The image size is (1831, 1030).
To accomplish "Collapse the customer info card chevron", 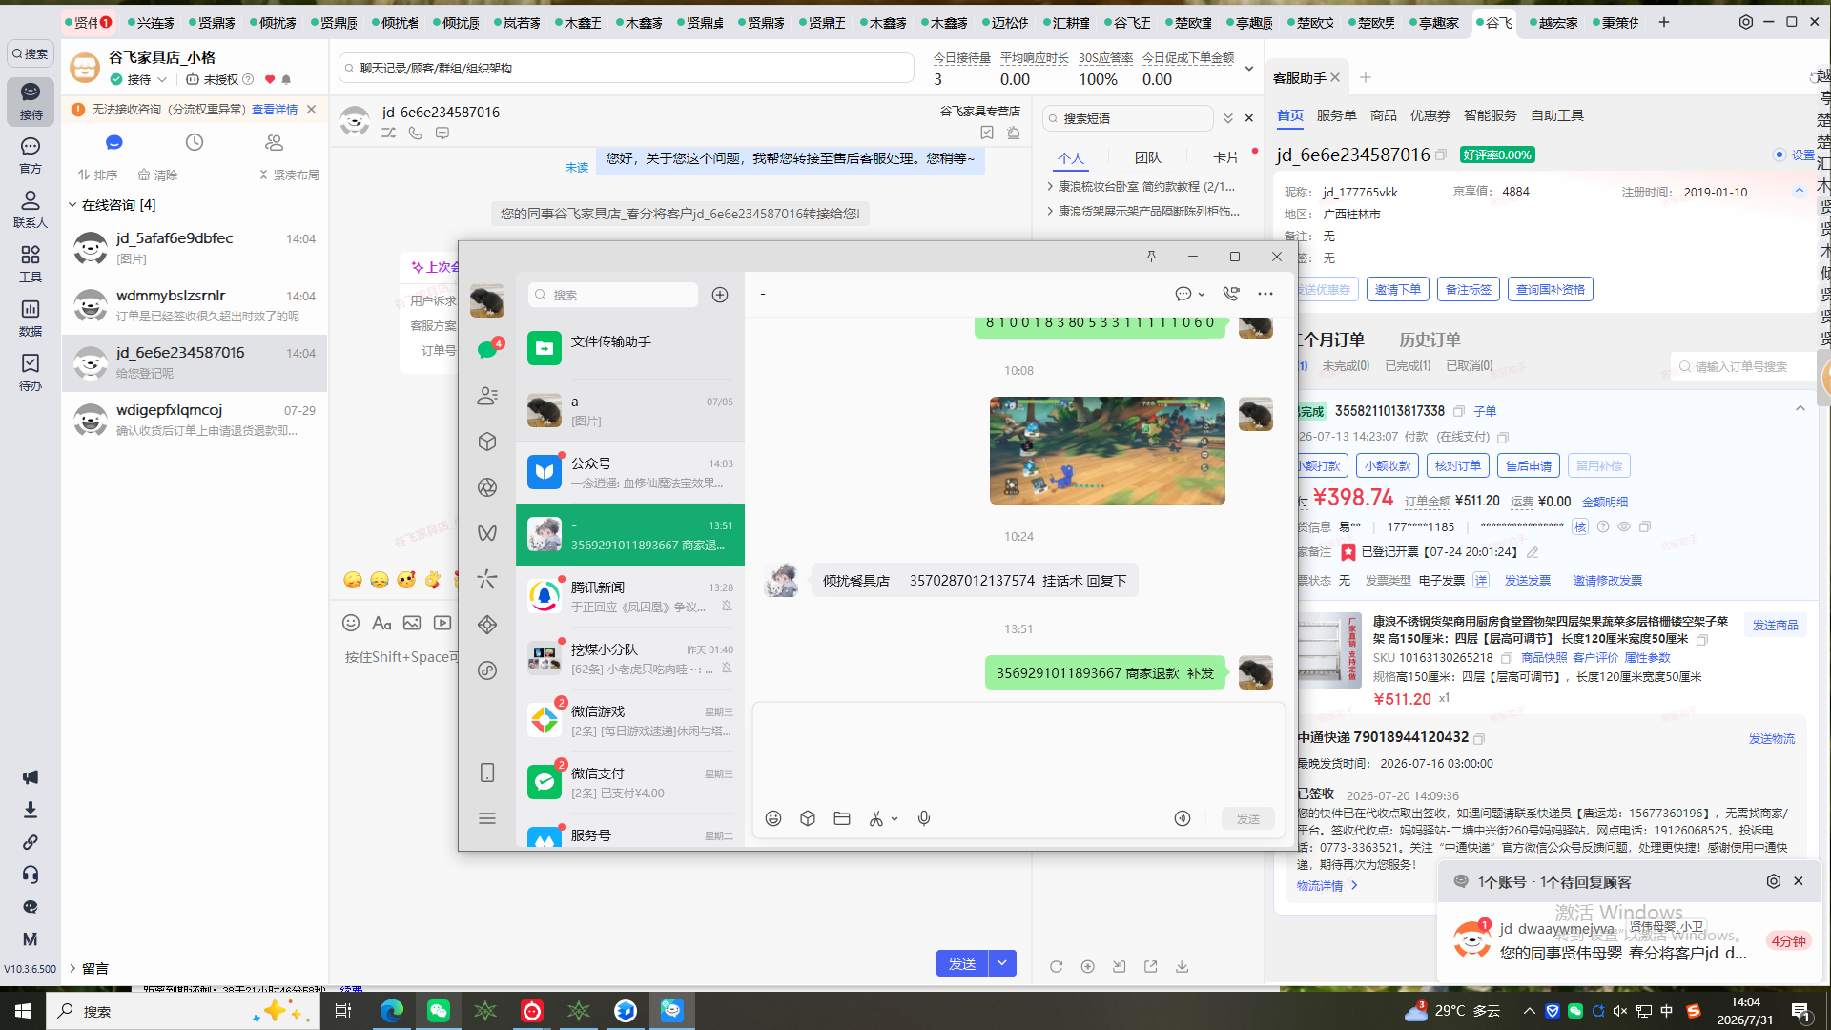I will click(1800, 191).
